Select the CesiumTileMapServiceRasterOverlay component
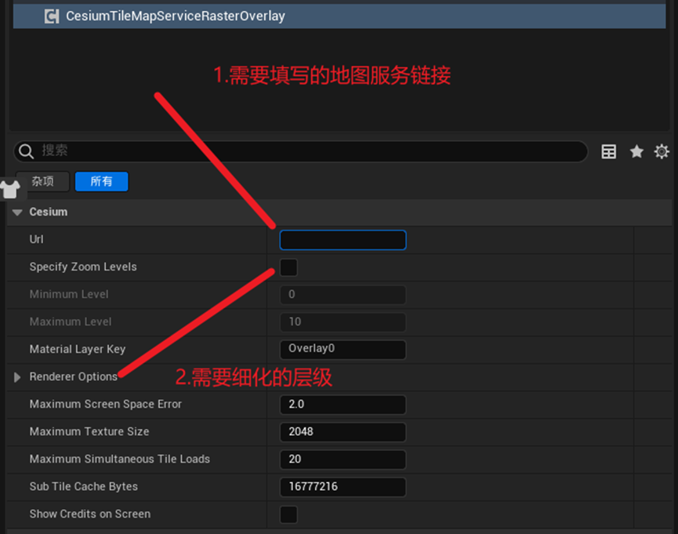678x534 pixels. [x=339, y=16]
